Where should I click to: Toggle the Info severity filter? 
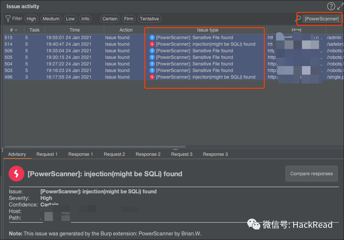pos(85,19)
